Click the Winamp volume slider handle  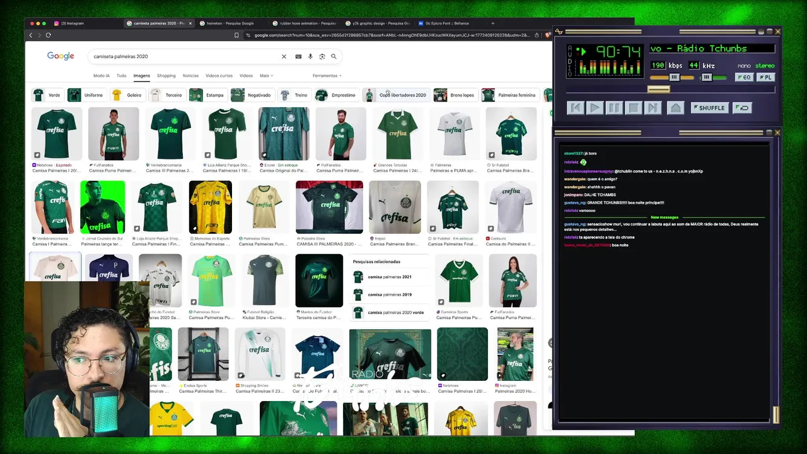pos(675,77)
